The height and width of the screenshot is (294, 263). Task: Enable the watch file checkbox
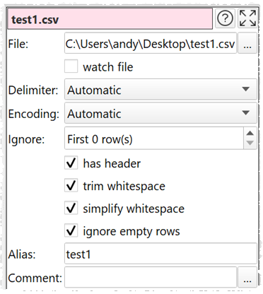[x=71, y=66]
